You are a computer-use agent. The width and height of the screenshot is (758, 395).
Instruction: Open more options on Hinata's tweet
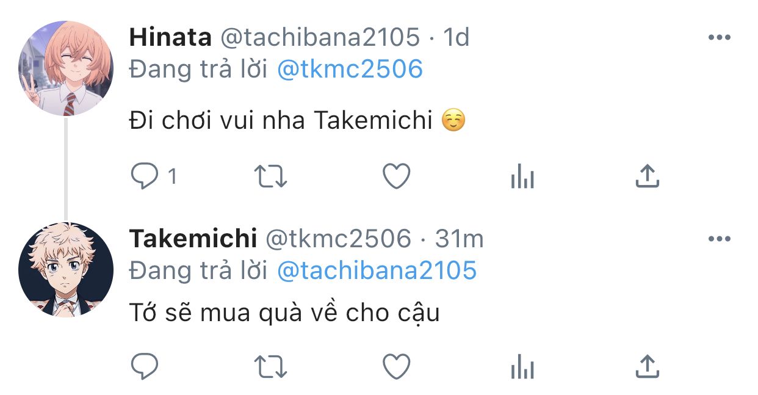pyautogui.click(x=719, y=38)
